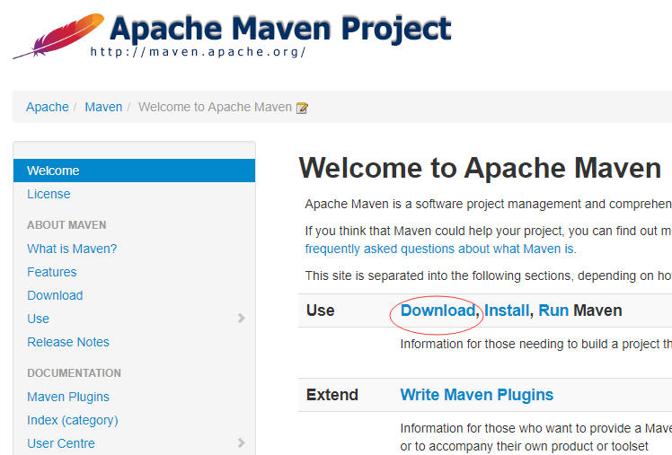Open What is Maven? sidebar link
Viewport: 672px width, 455px height.
coord(72,249)
